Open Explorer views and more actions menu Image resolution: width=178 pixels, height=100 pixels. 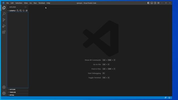click(26, 7)
